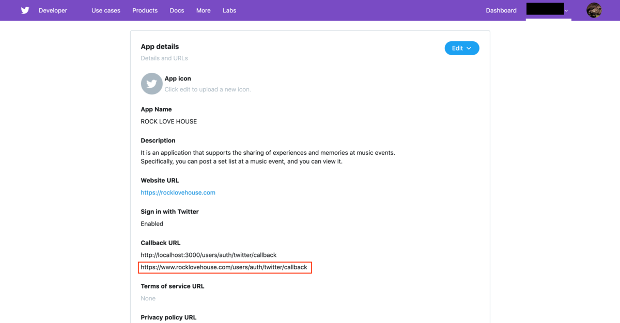
Task: Click the chevron on the Edit button
Action: point(469,49)
